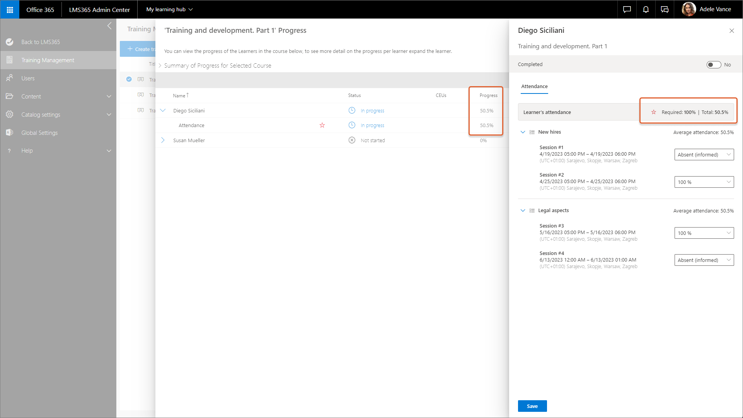The image size is (743, 418).
Task: Click the Users icon in sidebar
Action: point(10,78)
